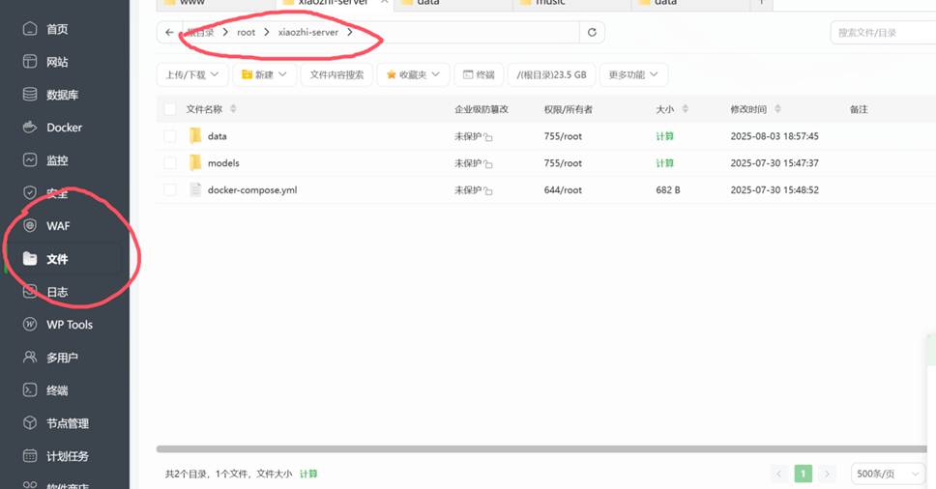936x489 pixels.
Task: Open the 500条/页 page size dropdown
Action: coord(887,474)
